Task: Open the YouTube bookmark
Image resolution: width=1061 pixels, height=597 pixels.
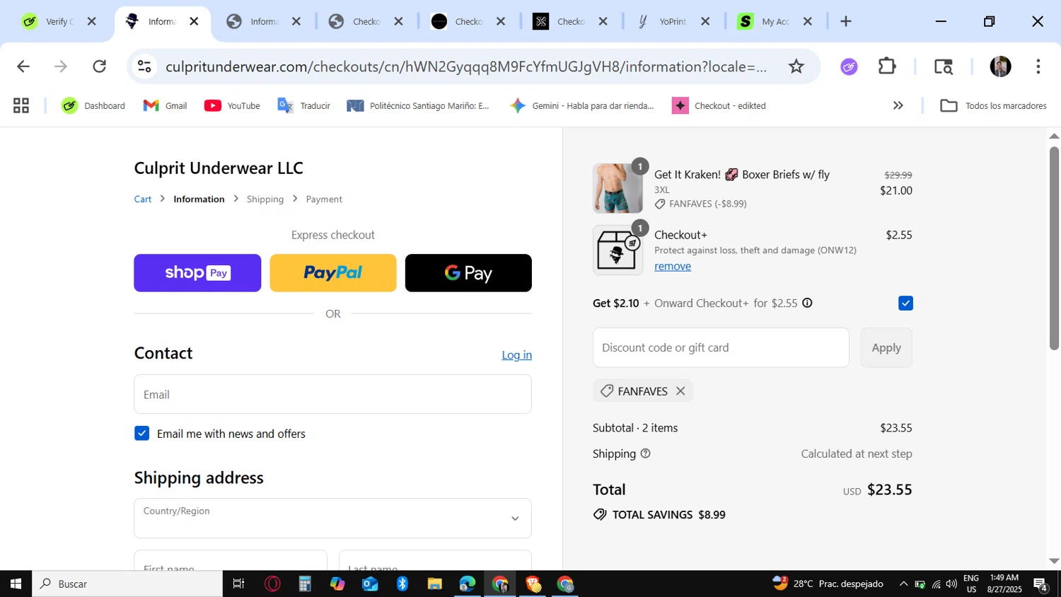Action: pyautogui.click(x=232, y=105)
